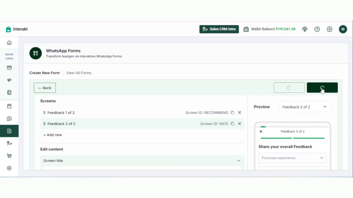
Task: Open the store icon in sidebar
Action: point(9,106)
